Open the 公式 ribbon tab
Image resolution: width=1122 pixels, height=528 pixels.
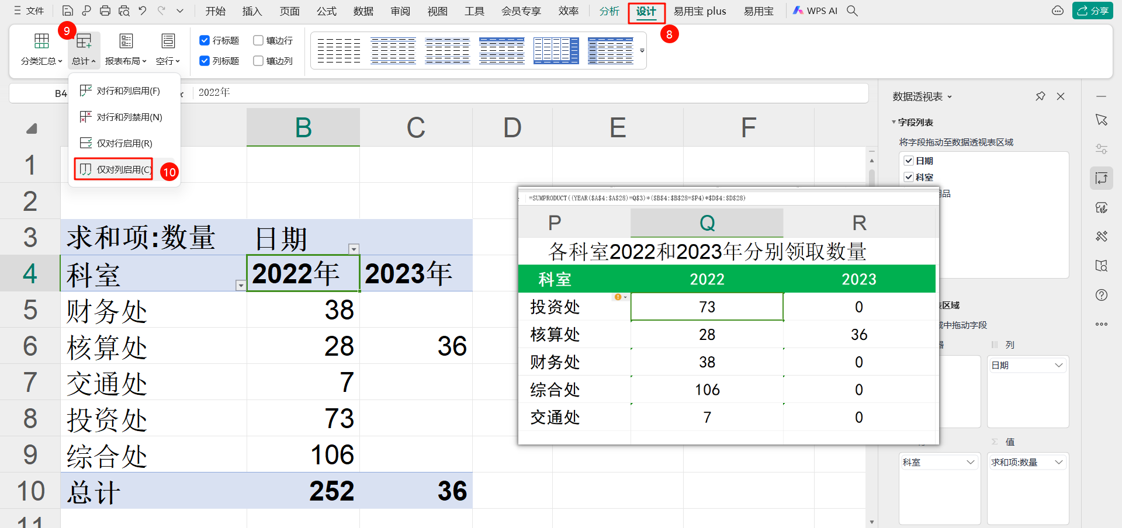tap(327, 11)
